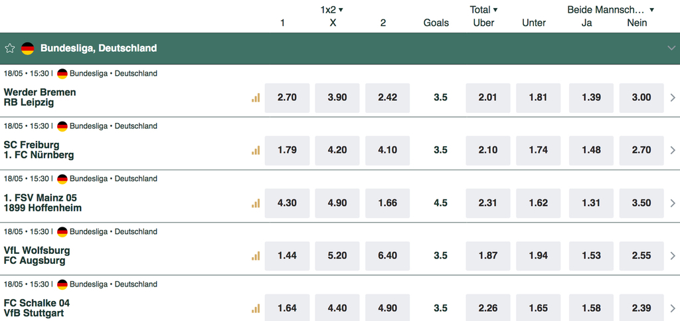Favorite Bundesliga with the star icon
680x321 pixels.
point(9,48)
